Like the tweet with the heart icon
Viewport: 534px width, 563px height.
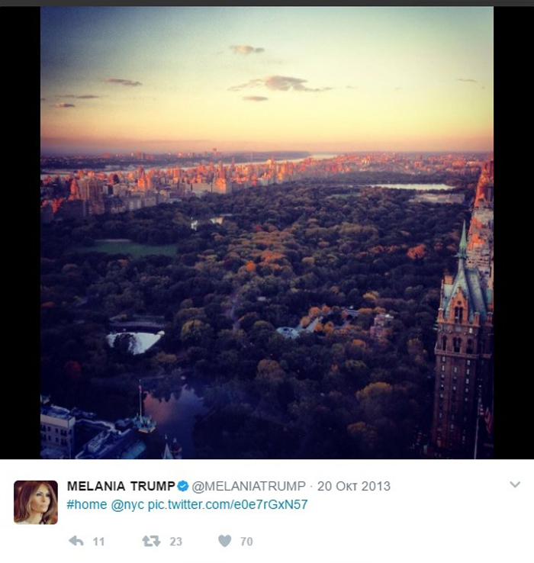point(225,541)
